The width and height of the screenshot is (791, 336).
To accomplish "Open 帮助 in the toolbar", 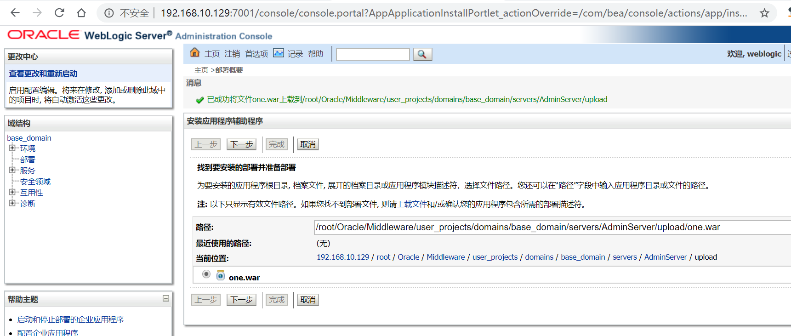I will (315, 54).
